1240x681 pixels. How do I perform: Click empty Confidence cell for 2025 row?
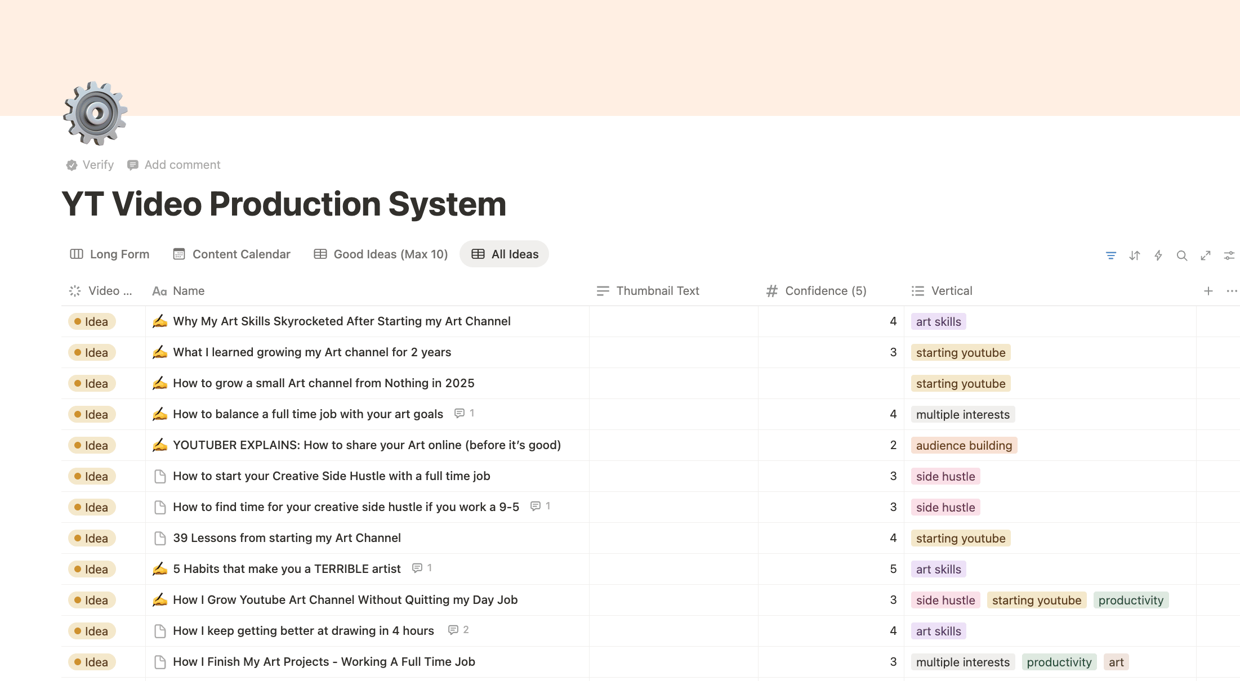point(831,384)
